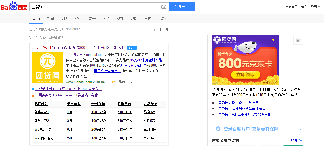Switch to the 知道 tab
This screenshot has width=324, height=146.
click(x=78, y=19)
